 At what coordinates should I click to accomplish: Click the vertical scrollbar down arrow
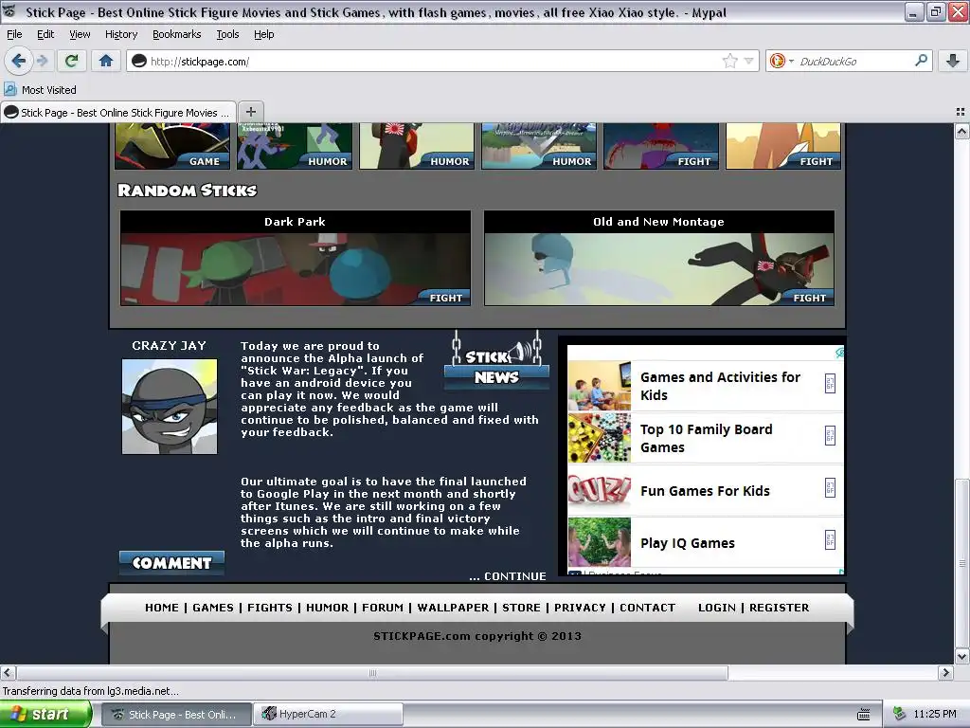(x=961, y=656)
